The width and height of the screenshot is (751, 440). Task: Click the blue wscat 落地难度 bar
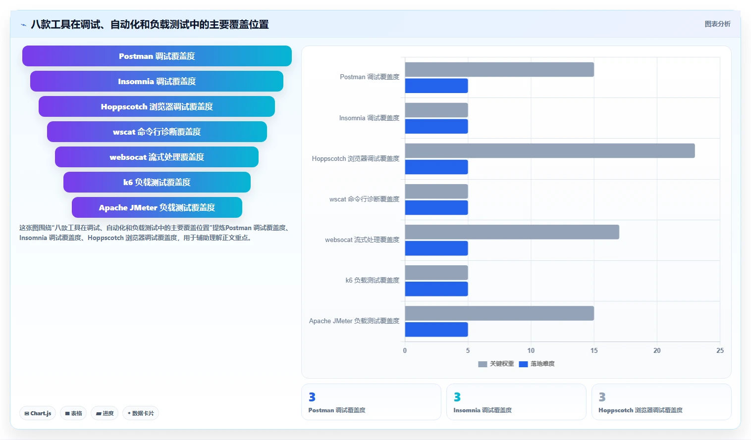436,207
